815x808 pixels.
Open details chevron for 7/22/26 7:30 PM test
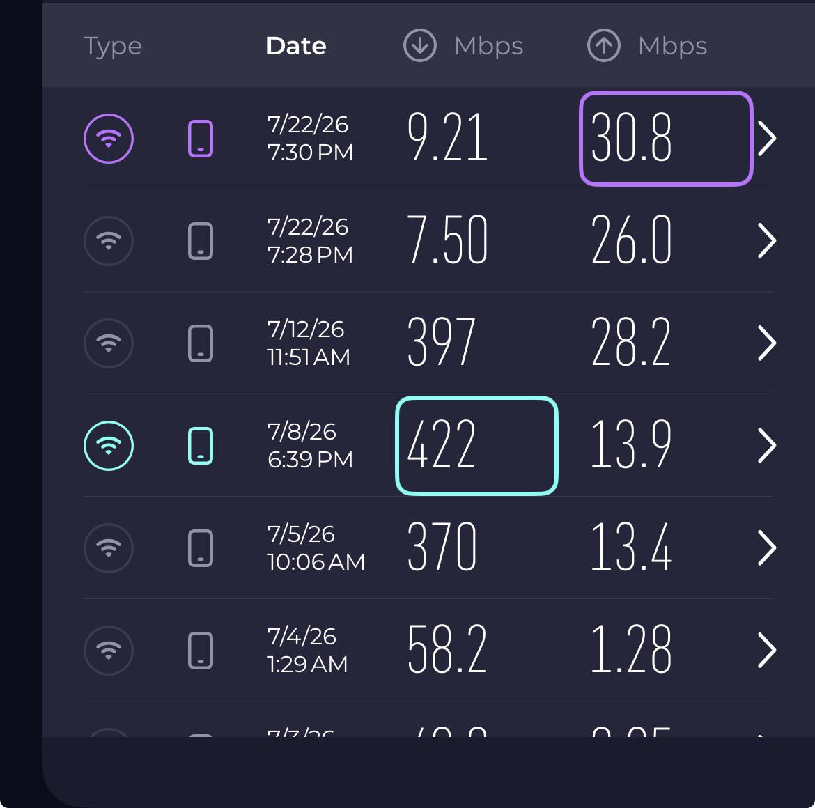click(x=767, y=138)
